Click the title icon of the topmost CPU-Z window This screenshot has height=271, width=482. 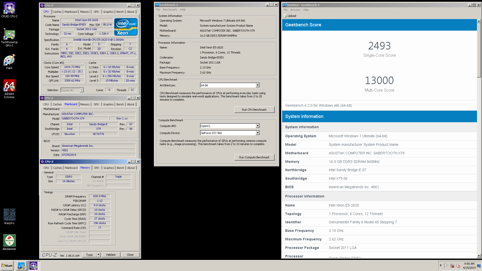point(42,6)
